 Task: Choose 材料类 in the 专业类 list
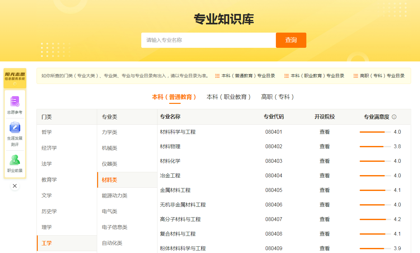click(x=127, y=180)
